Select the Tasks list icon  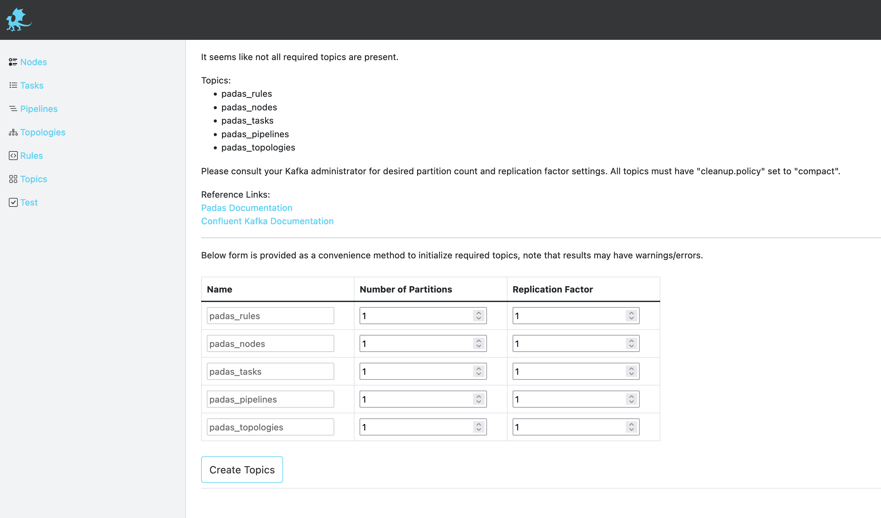coord(13,85)
